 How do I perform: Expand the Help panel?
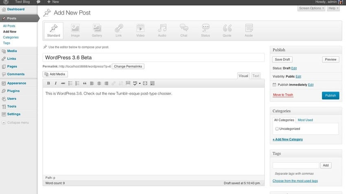(x=333, y=8)
